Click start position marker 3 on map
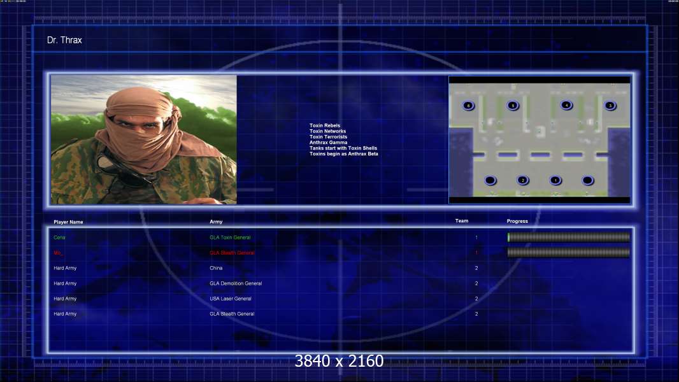 coord(610,106)
